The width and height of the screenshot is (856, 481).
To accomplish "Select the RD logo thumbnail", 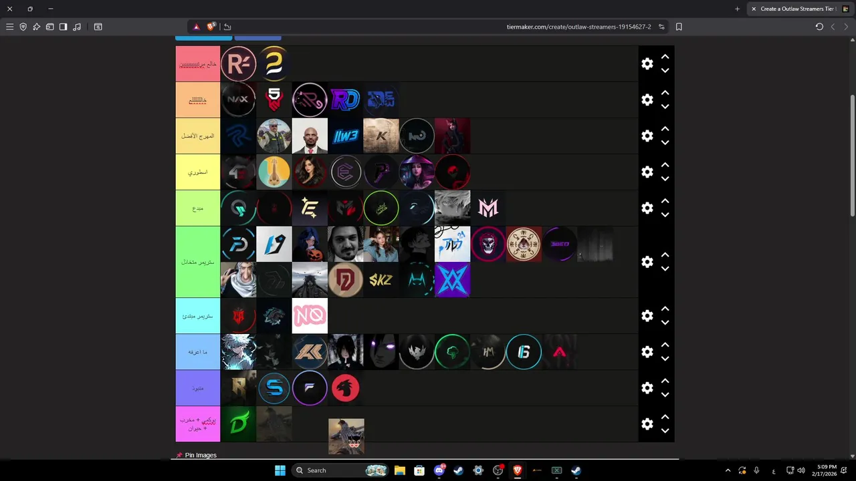I will coord(346,100).
